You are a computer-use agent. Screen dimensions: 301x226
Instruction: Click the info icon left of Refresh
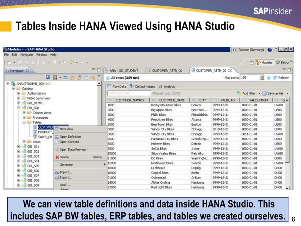coord(269,78)
